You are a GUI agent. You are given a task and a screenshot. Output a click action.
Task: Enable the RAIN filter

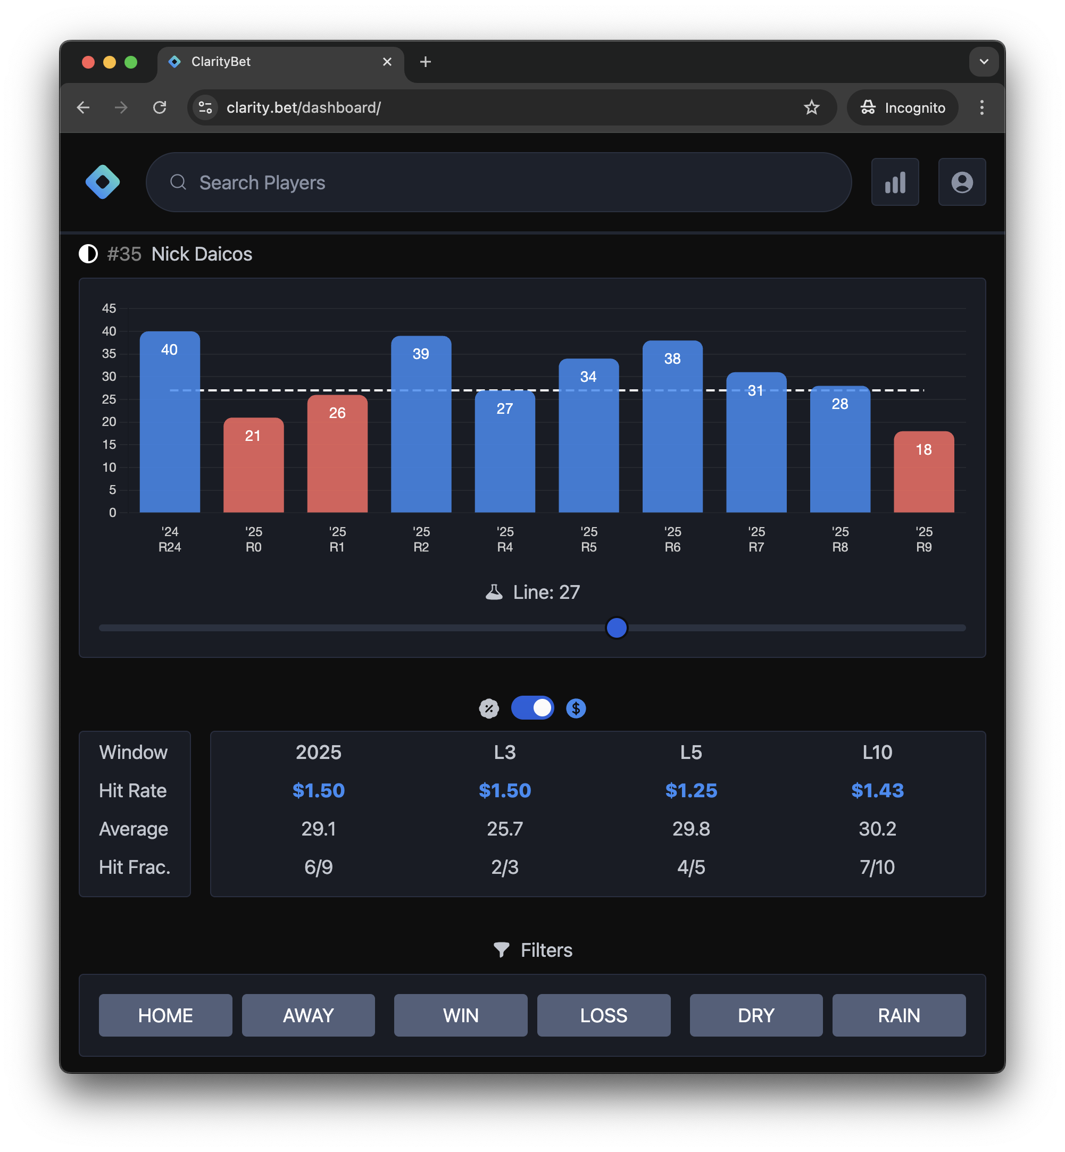898,1015
